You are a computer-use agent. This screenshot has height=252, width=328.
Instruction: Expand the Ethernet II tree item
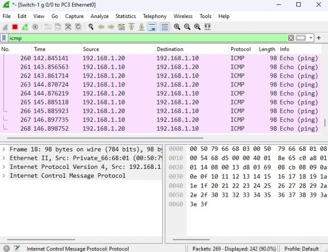pyautogui.click(x=4, y=158)
